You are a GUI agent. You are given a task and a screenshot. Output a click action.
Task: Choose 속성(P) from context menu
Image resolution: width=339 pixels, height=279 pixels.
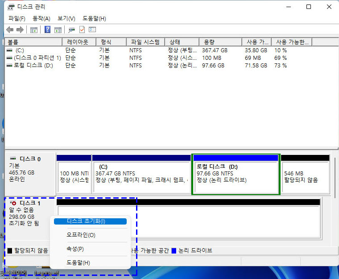click(x=90, y=249)
